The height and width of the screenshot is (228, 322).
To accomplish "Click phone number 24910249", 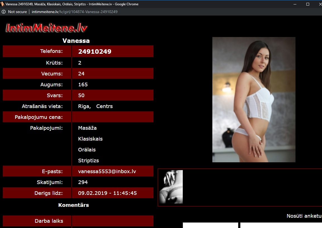I will click(95, 52).
